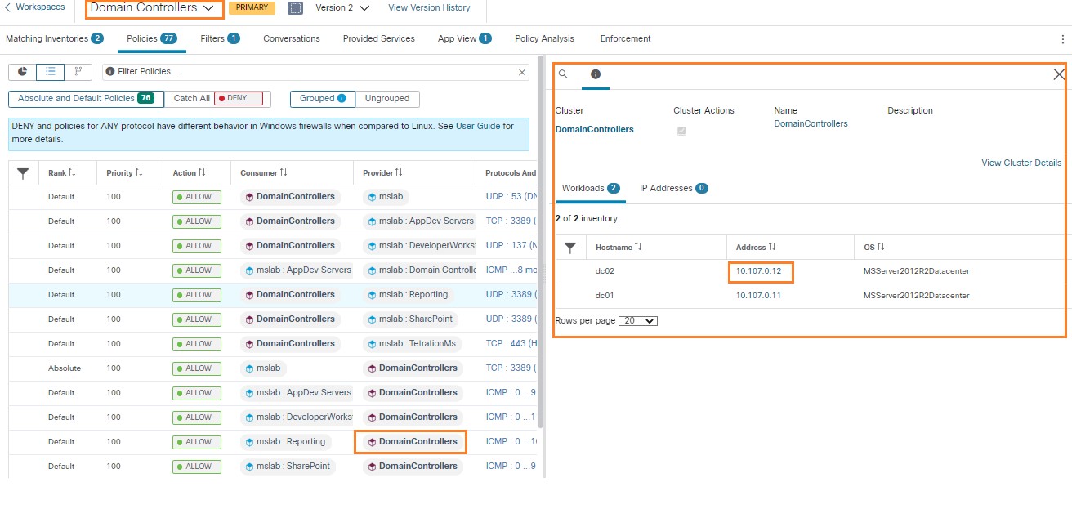
Task: Choose the Ungrouped view option
Action: [387, 98]
